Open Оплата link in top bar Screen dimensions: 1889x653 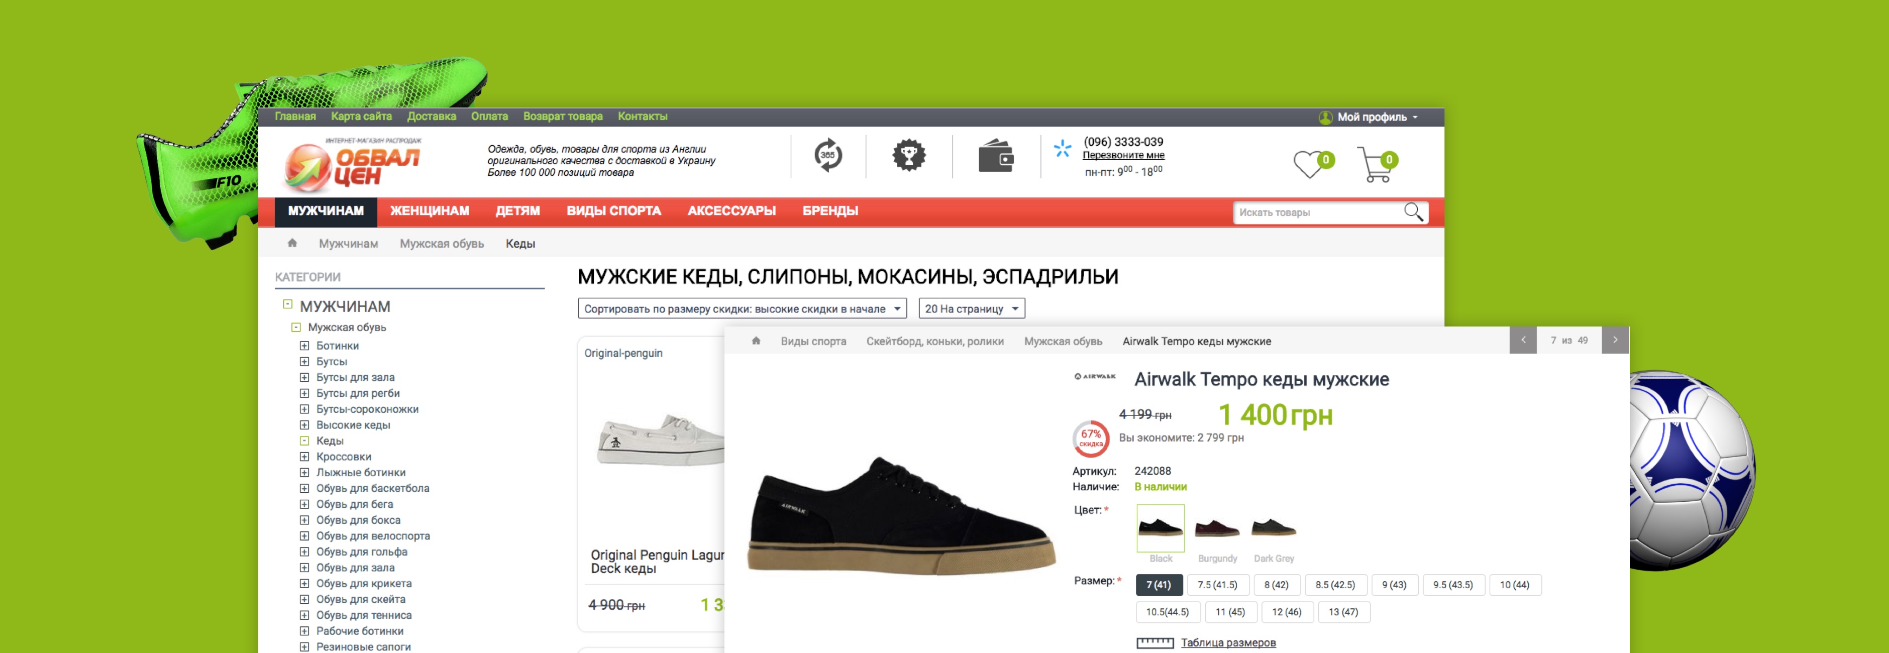(489, 117)
